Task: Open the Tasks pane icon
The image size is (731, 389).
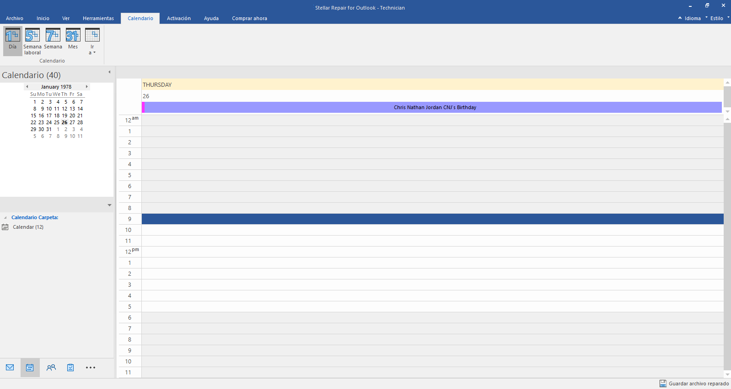Action: (x=70, y=368)
